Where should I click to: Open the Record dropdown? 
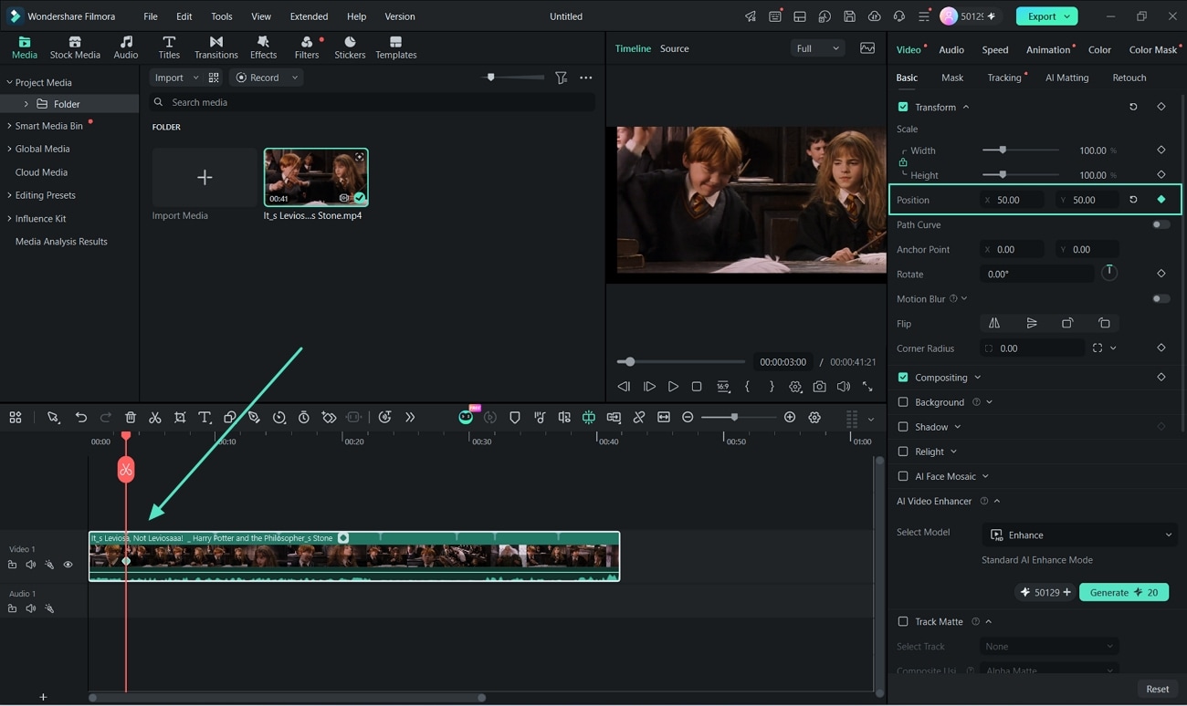pos(267,78)
